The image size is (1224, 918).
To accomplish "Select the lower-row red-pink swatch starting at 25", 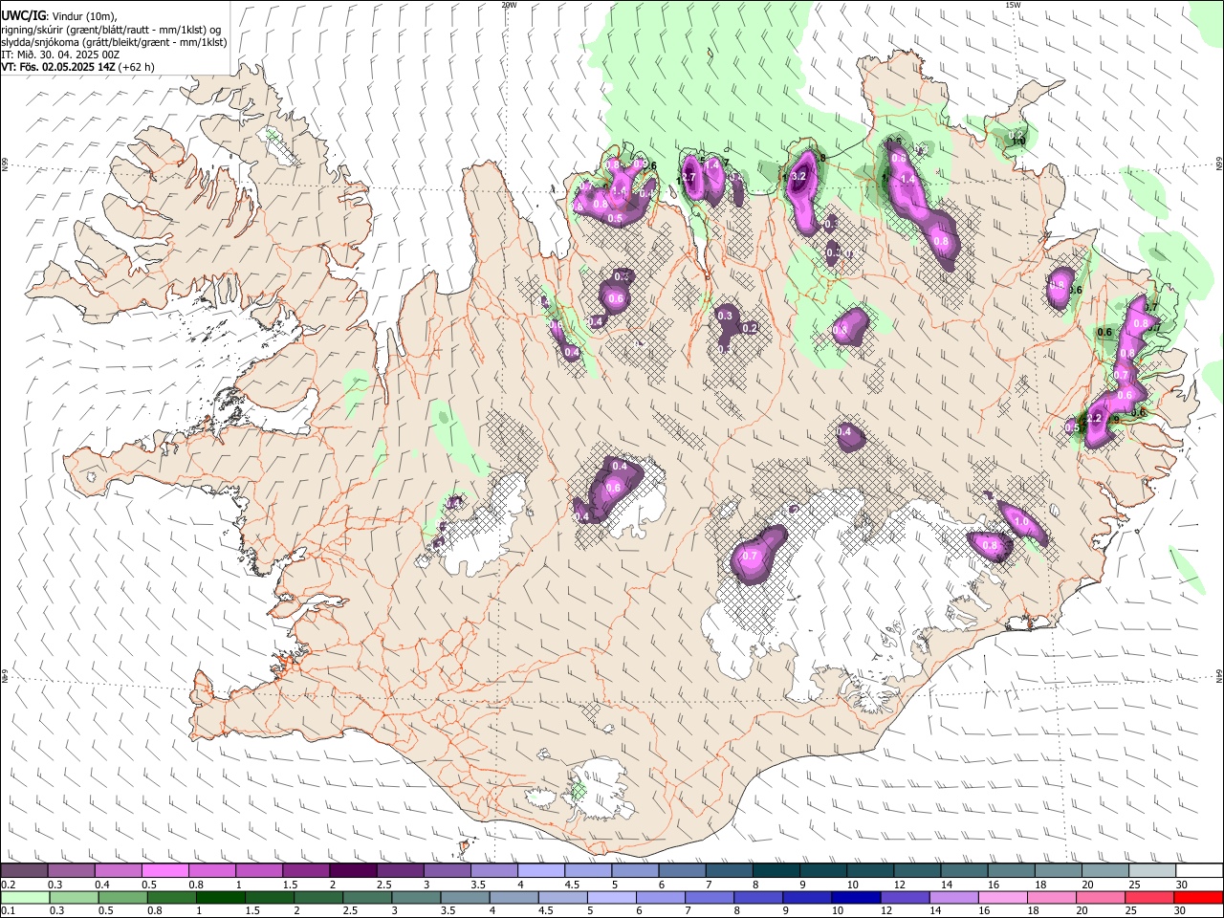I will pyautogui.click(x=1149, y=897).
